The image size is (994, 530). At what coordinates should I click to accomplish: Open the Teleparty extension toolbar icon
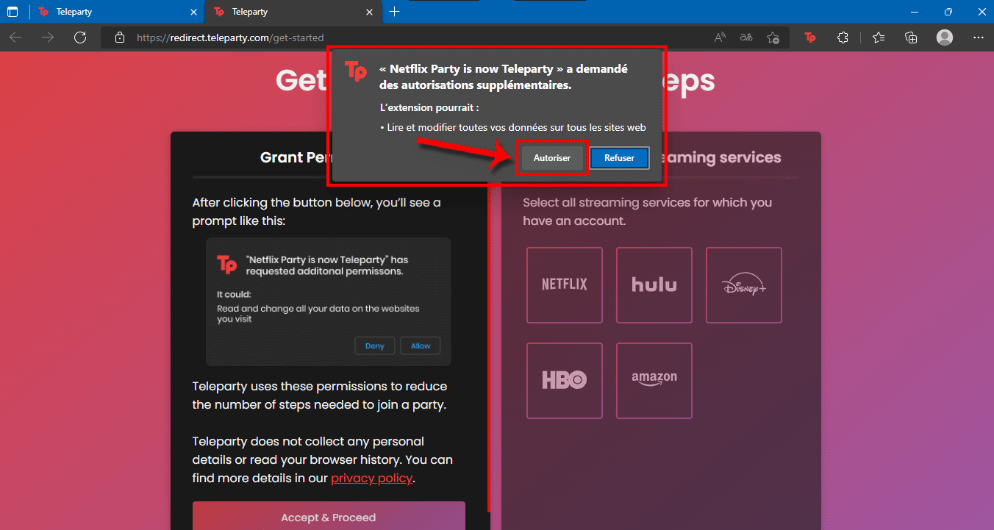(810, 37)
